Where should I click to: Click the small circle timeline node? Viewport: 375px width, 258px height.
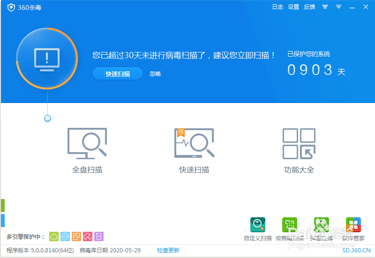[48, 118]
